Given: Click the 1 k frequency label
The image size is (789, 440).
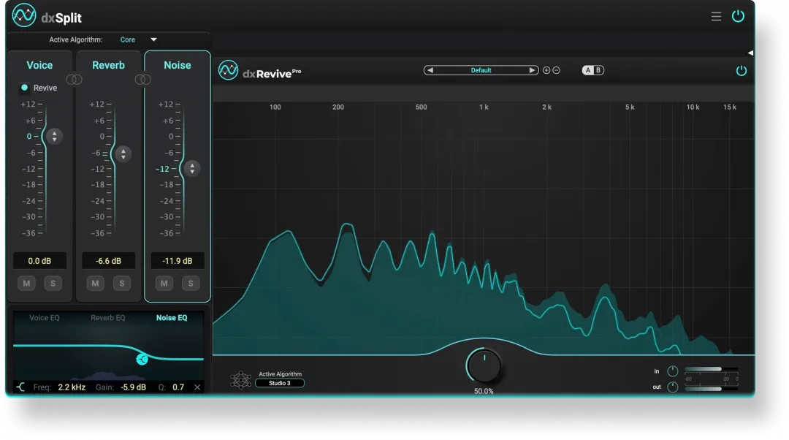Looking at the screenshot, I should [484, 107].
